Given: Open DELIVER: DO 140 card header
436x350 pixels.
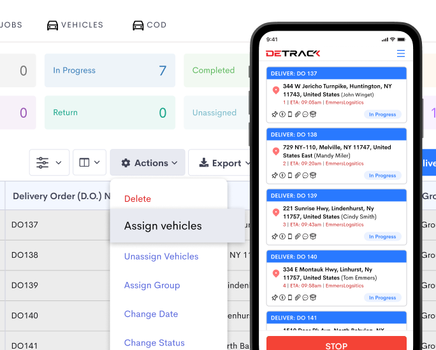Looking at the screenshot, I should pos(337,256).
